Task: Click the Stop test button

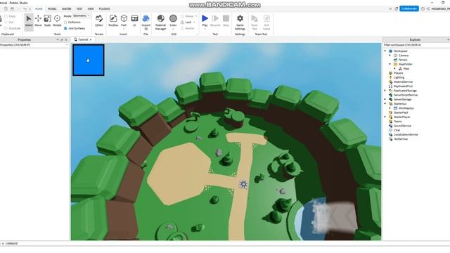Action: pos(226,21)
